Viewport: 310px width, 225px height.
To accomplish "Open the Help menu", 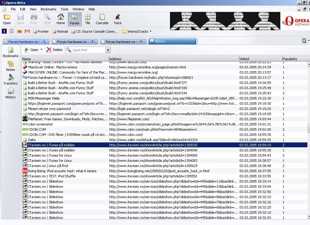I will click(91, 9).
